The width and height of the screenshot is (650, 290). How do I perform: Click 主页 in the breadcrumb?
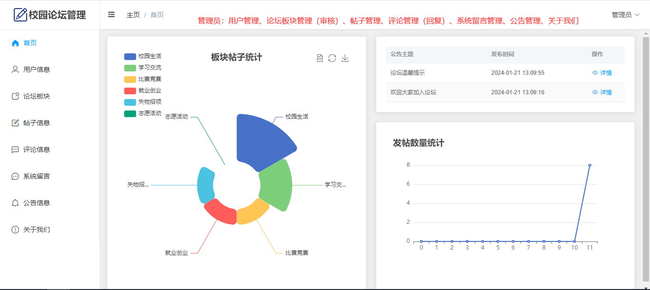[133, 15]
